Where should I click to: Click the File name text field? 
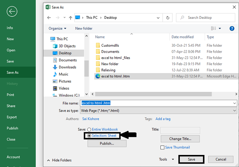[x=156, y=103]
